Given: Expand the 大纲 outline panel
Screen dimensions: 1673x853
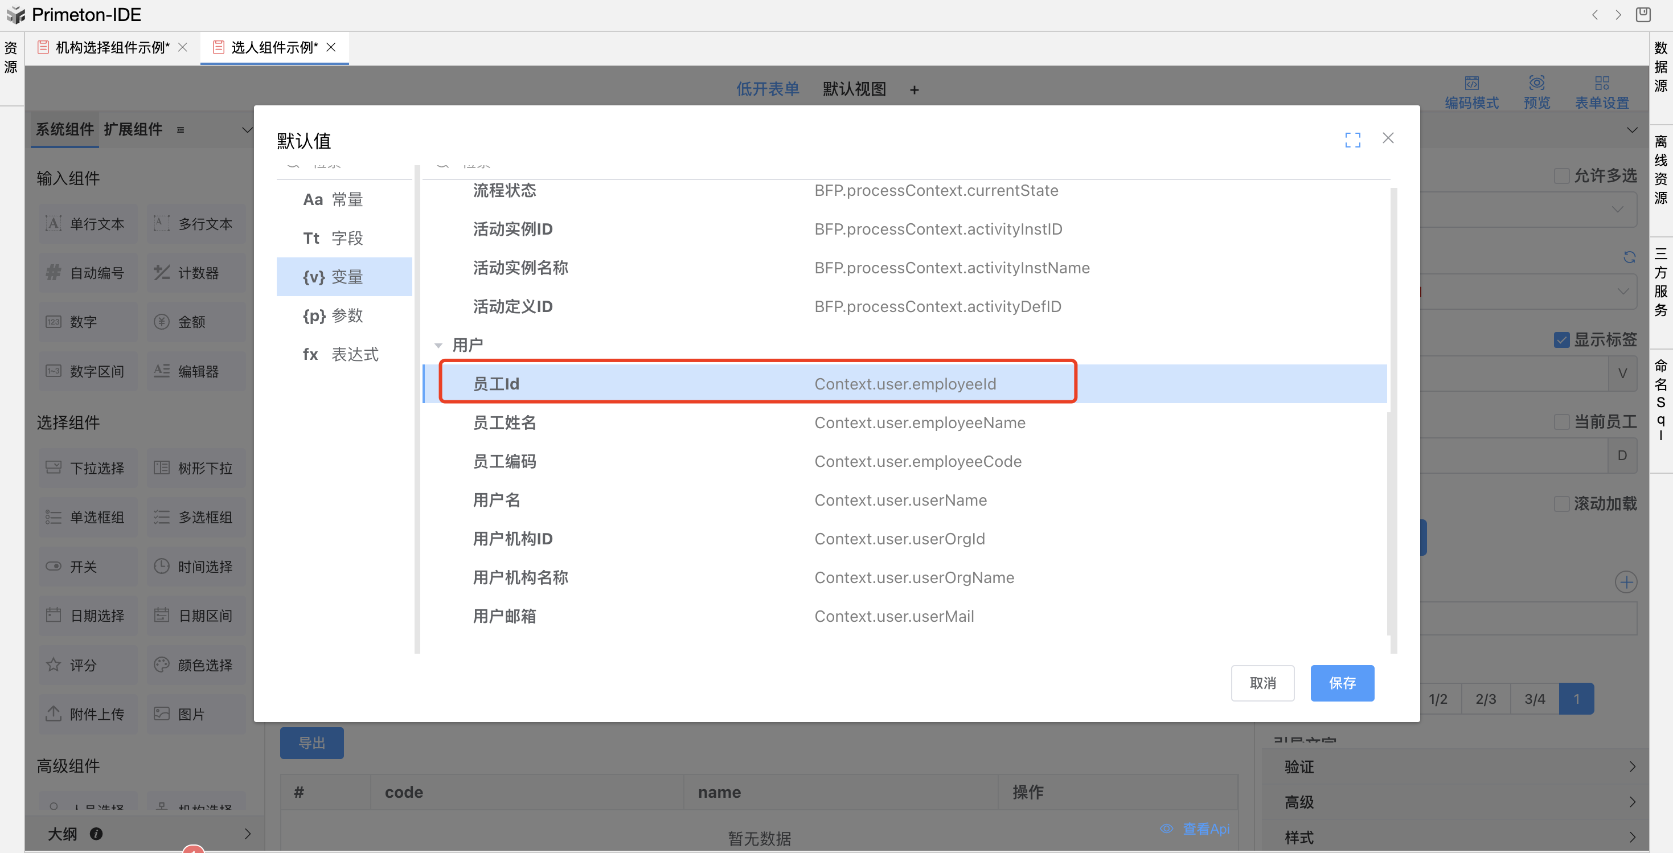Looking at the screenshot, I should (248, 834).
